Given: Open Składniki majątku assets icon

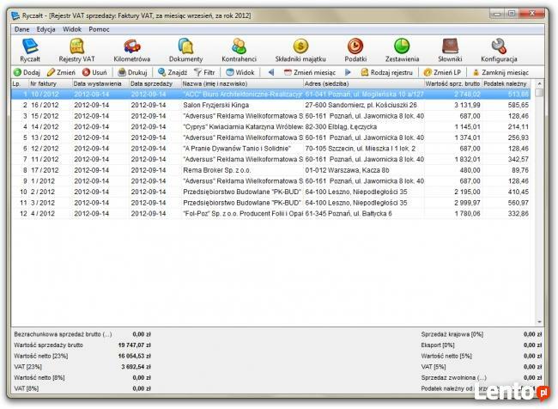Looking at the screenshot, I should (x=300, y=50).
